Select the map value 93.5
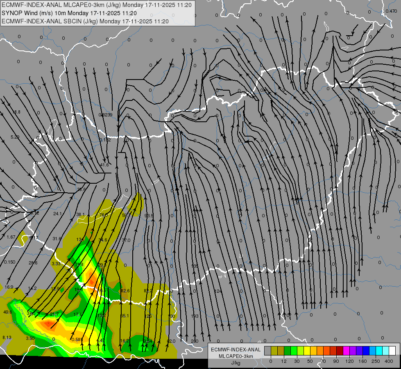Screen dimensions: 401x369 149,216
